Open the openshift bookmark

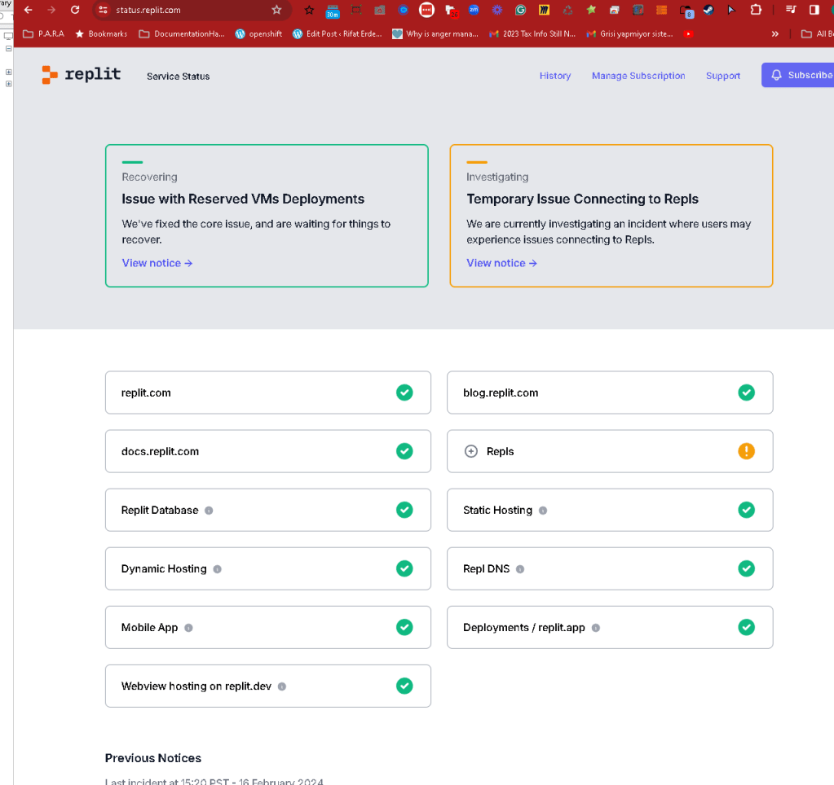(258, 34)
